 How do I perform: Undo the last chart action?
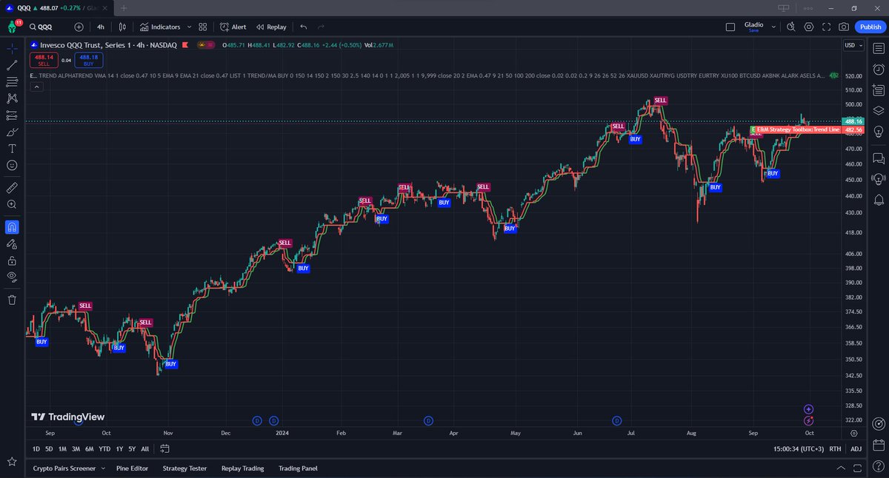303,27
